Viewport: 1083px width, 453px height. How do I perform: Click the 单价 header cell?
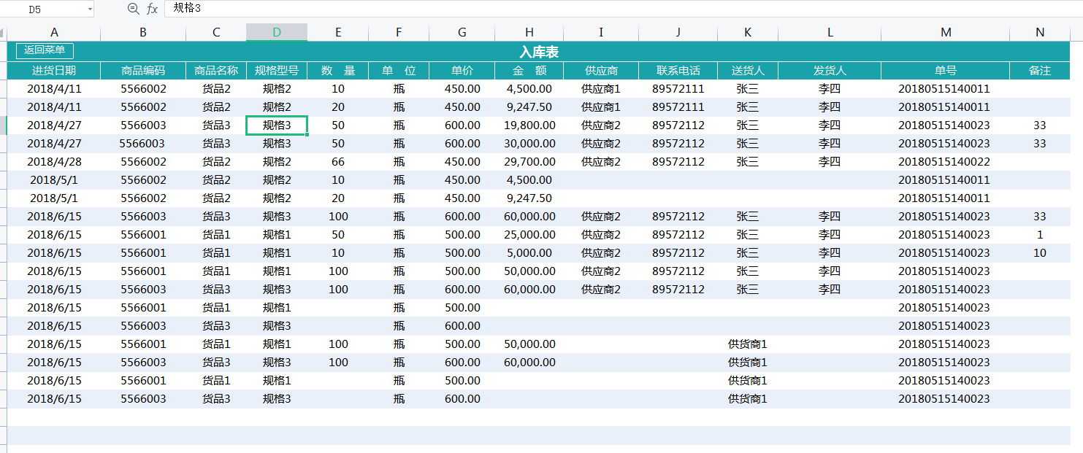point(462,71)
